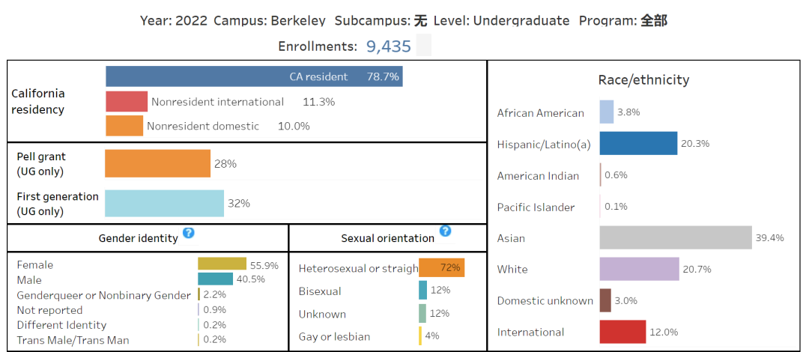Viewport: 809px width, 352px height.
Task: Select the Genderqueer or Nonbinary Gender label
Action: tap(103, 295)
